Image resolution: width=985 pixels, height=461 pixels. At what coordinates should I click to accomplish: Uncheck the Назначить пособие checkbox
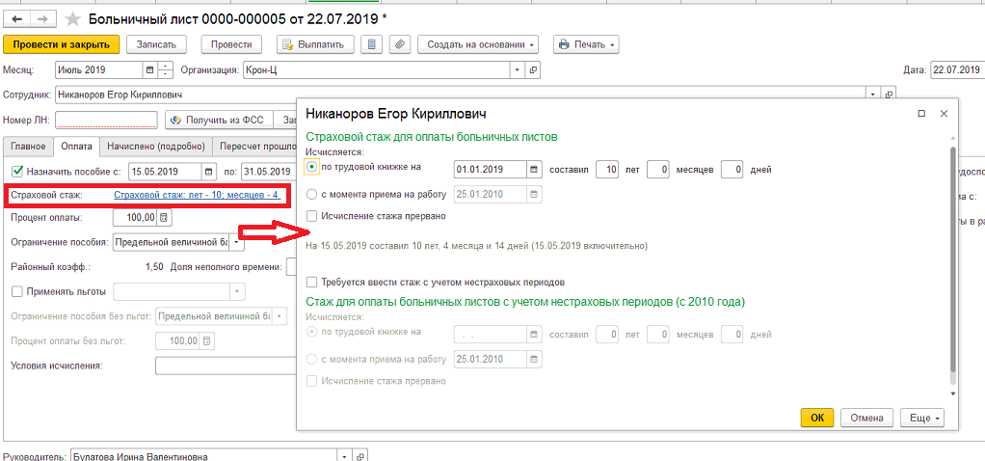pyautogui.click(x=17, y=171)
